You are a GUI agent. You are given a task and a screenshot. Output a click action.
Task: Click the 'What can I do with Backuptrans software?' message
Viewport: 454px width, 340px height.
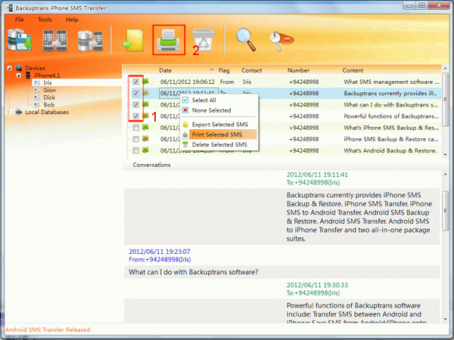click(194, 272)
